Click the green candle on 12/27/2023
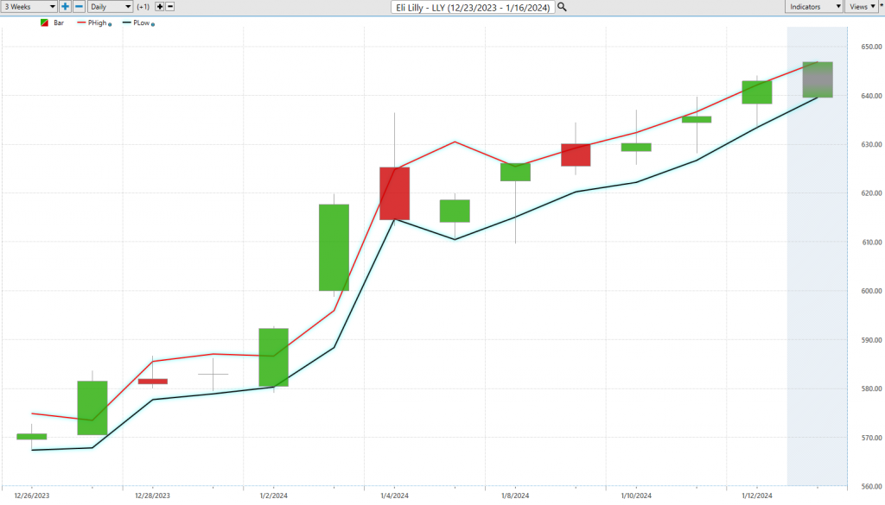The height and width of the screenshot is (505, 885). pyautogui.click(x=92, y=408)
